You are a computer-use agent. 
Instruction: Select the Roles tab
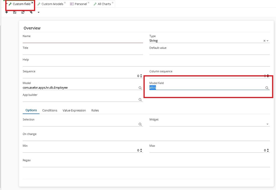95,110
